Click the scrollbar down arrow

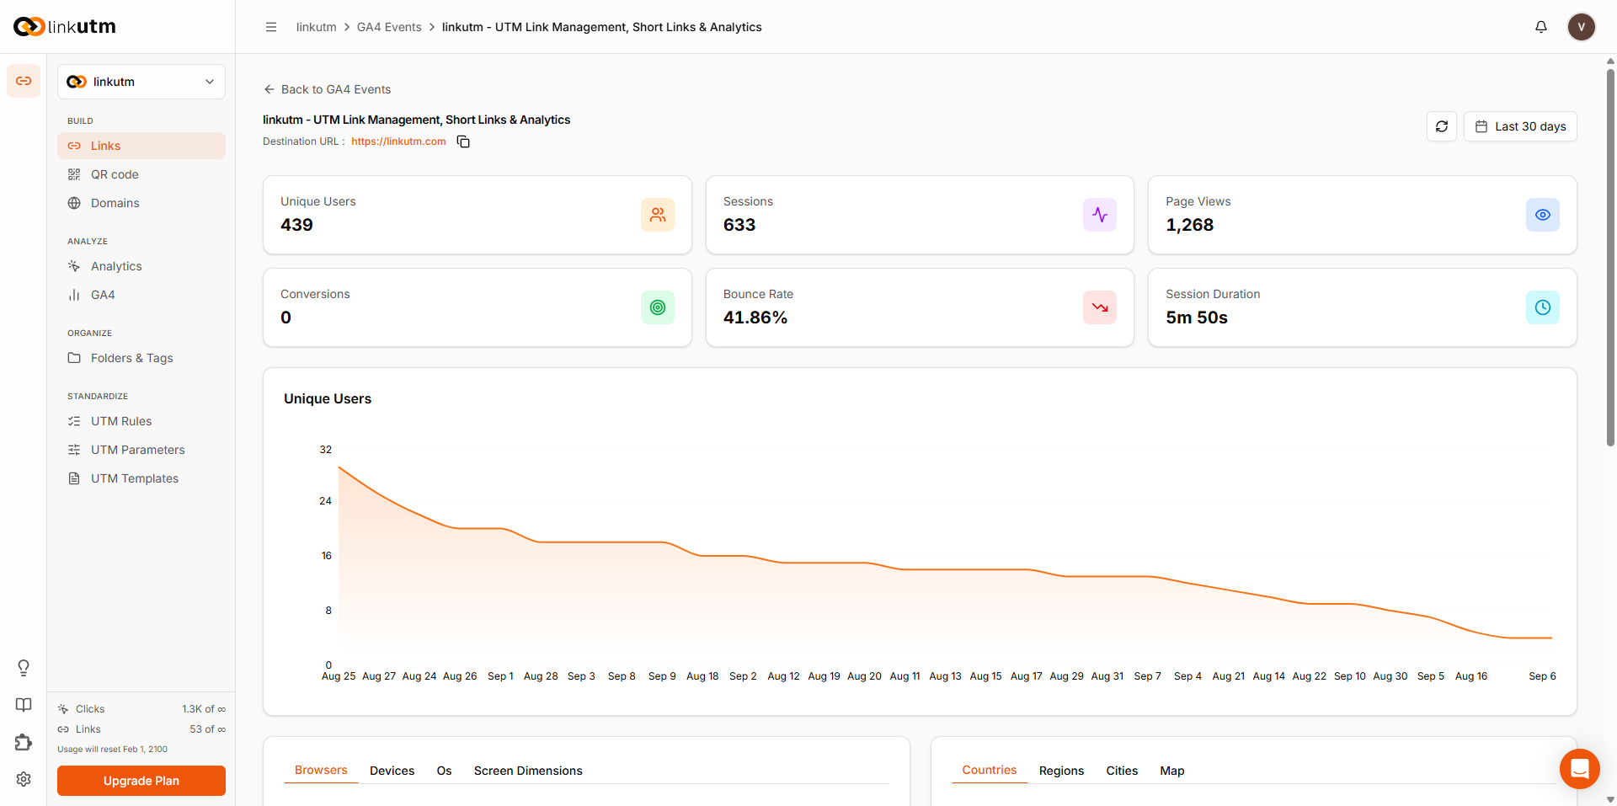(1610, 799)
